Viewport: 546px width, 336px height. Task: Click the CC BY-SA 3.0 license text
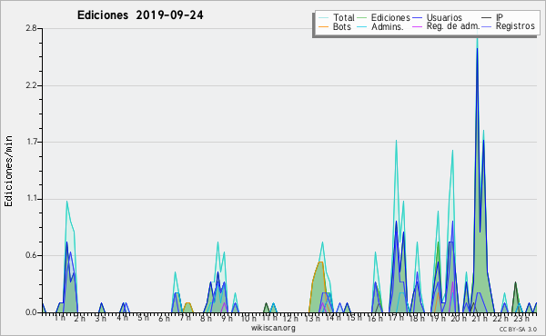(x=518, y=330)
